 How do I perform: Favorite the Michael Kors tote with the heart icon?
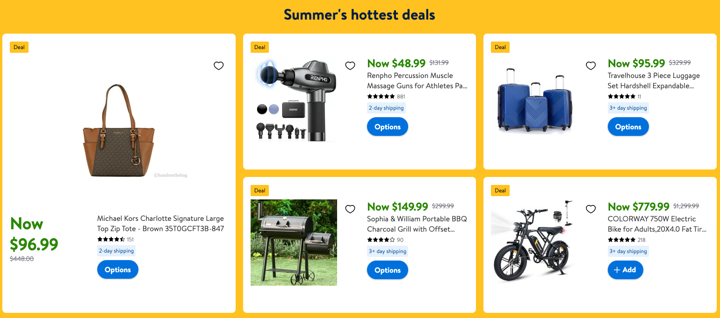pyautogui.click(x=218, y=66)
